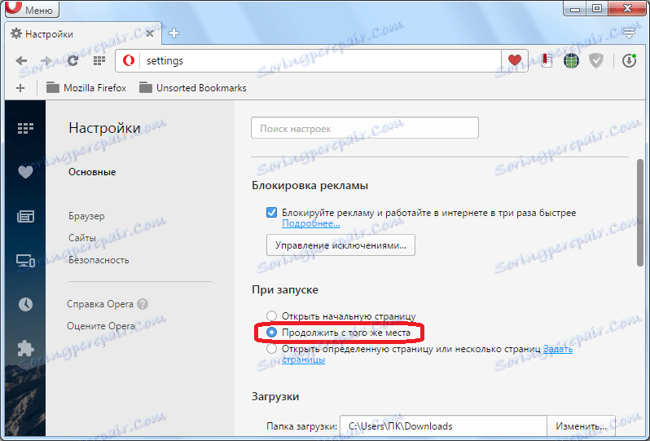The height and width of the screenshot is (441, 650).
Task: Open extensions puzzle icon in sidebar
Action: pos(25,349)
